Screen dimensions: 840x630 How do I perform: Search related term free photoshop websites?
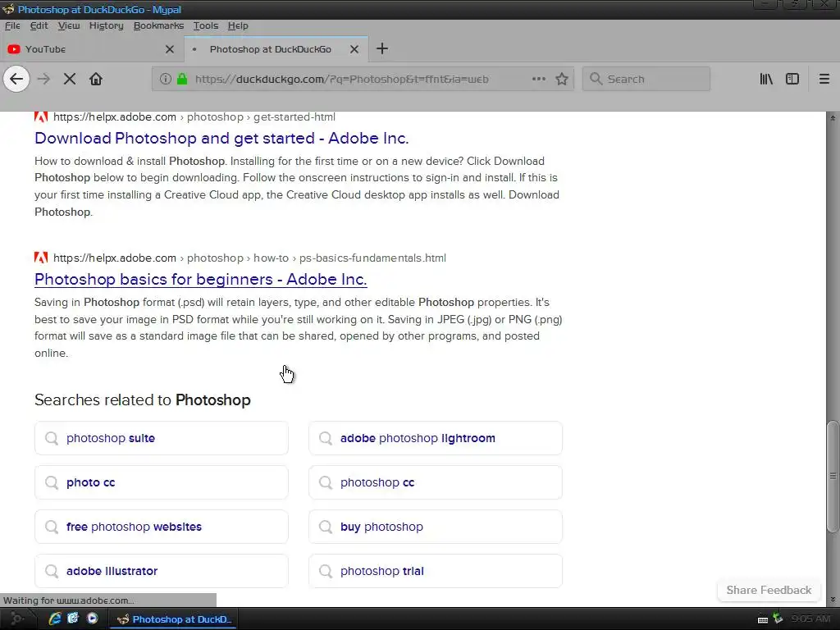[162, 527]
